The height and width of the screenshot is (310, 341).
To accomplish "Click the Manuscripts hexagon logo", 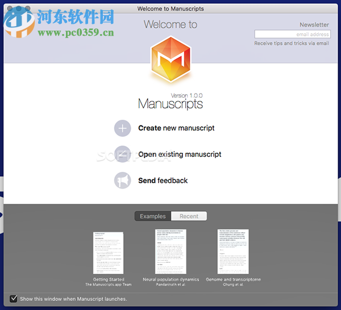I will 170,59.
